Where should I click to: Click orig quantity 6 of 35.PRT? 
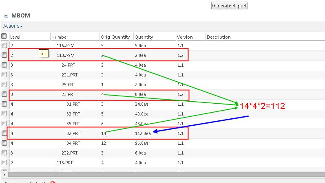(x=102, y=124)
